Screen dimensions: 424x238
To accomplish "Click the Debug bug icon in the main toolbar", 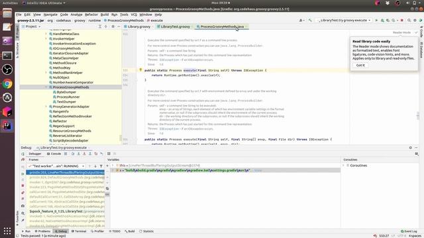I will 382,20.
